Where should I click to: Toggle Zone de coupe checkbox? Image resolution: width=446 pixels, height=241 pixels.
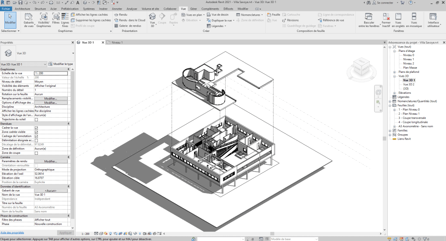[37, 153]
